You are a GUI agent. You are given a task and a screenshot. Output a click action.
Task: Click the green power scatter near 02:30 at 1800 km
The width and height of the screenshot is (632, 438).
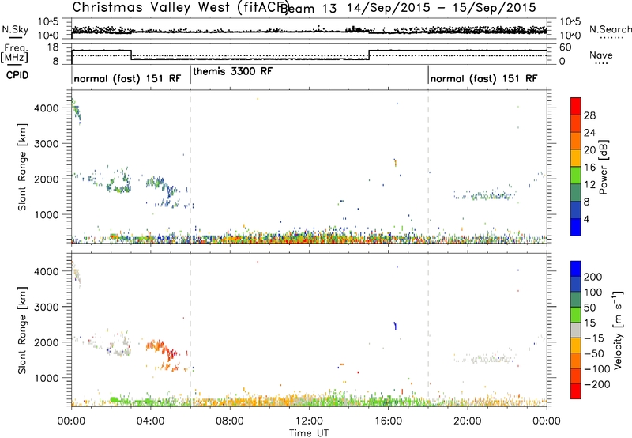coord(119,182)
